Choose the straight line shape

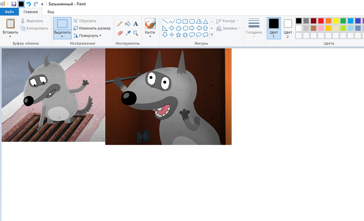(x=165, y=21)
